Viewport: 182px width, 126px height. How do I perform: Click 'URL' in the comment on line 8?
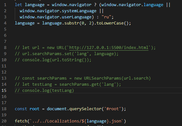tap(60, 48)
